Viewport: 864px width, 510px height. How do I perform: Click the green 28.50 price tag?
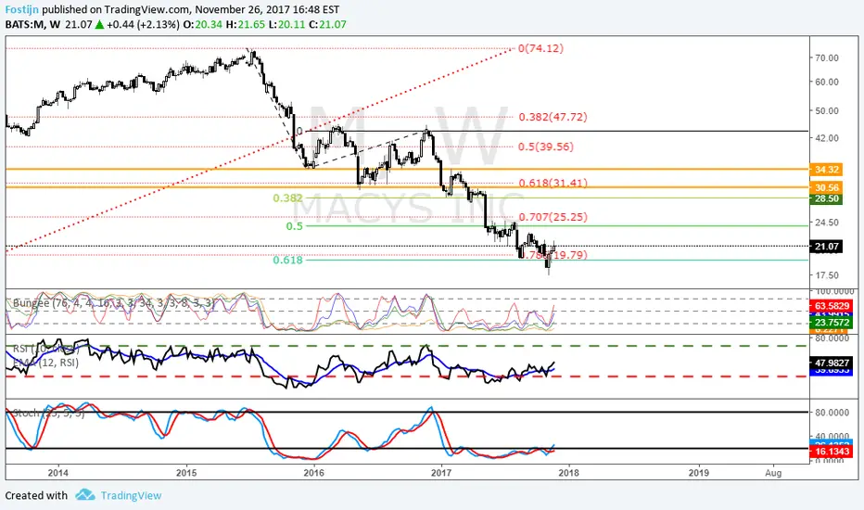[x=826, y=198]
